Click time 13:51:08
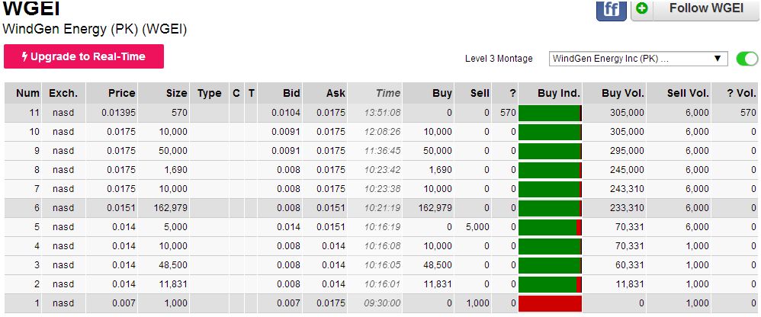The image size is (761, 317). tap(383, 113)
